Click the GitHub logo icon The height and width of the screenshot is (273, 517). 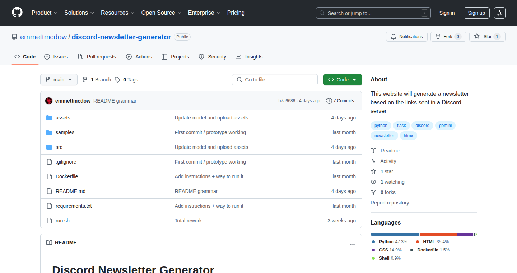(x=17, y=13)
